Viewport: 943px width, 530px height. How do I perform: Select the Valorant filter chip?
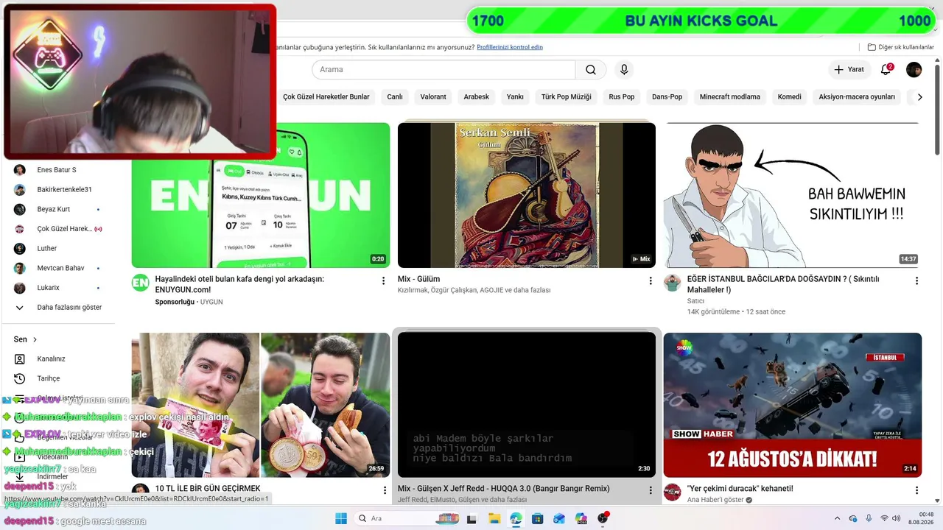point(433,96)
